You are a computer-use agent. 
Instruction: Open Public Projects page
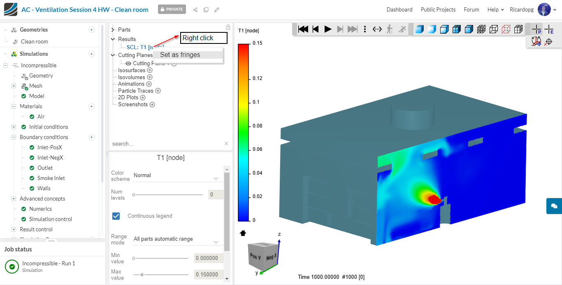438,9
